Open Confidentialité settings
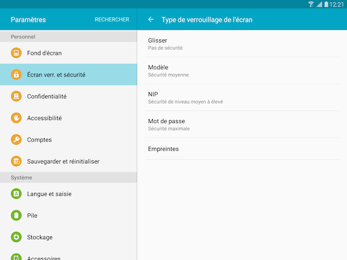The height and width of the screenshot is (260, 347). pyautogui.click(x=68, y=96)
